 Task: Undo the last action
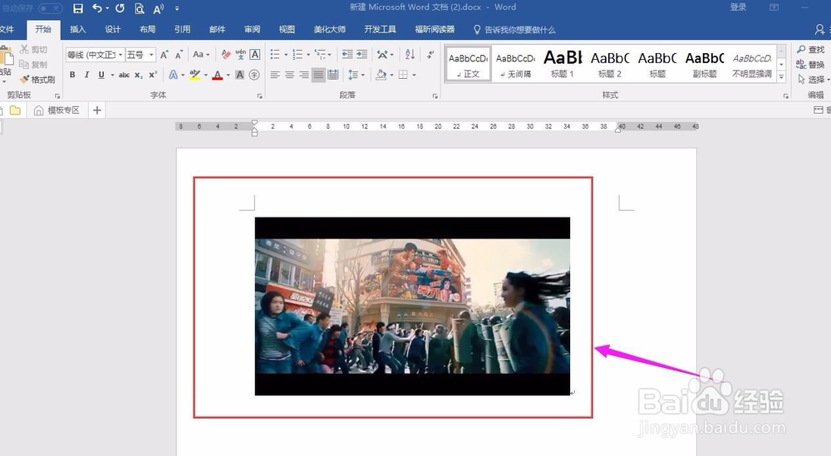coord(97,8)
